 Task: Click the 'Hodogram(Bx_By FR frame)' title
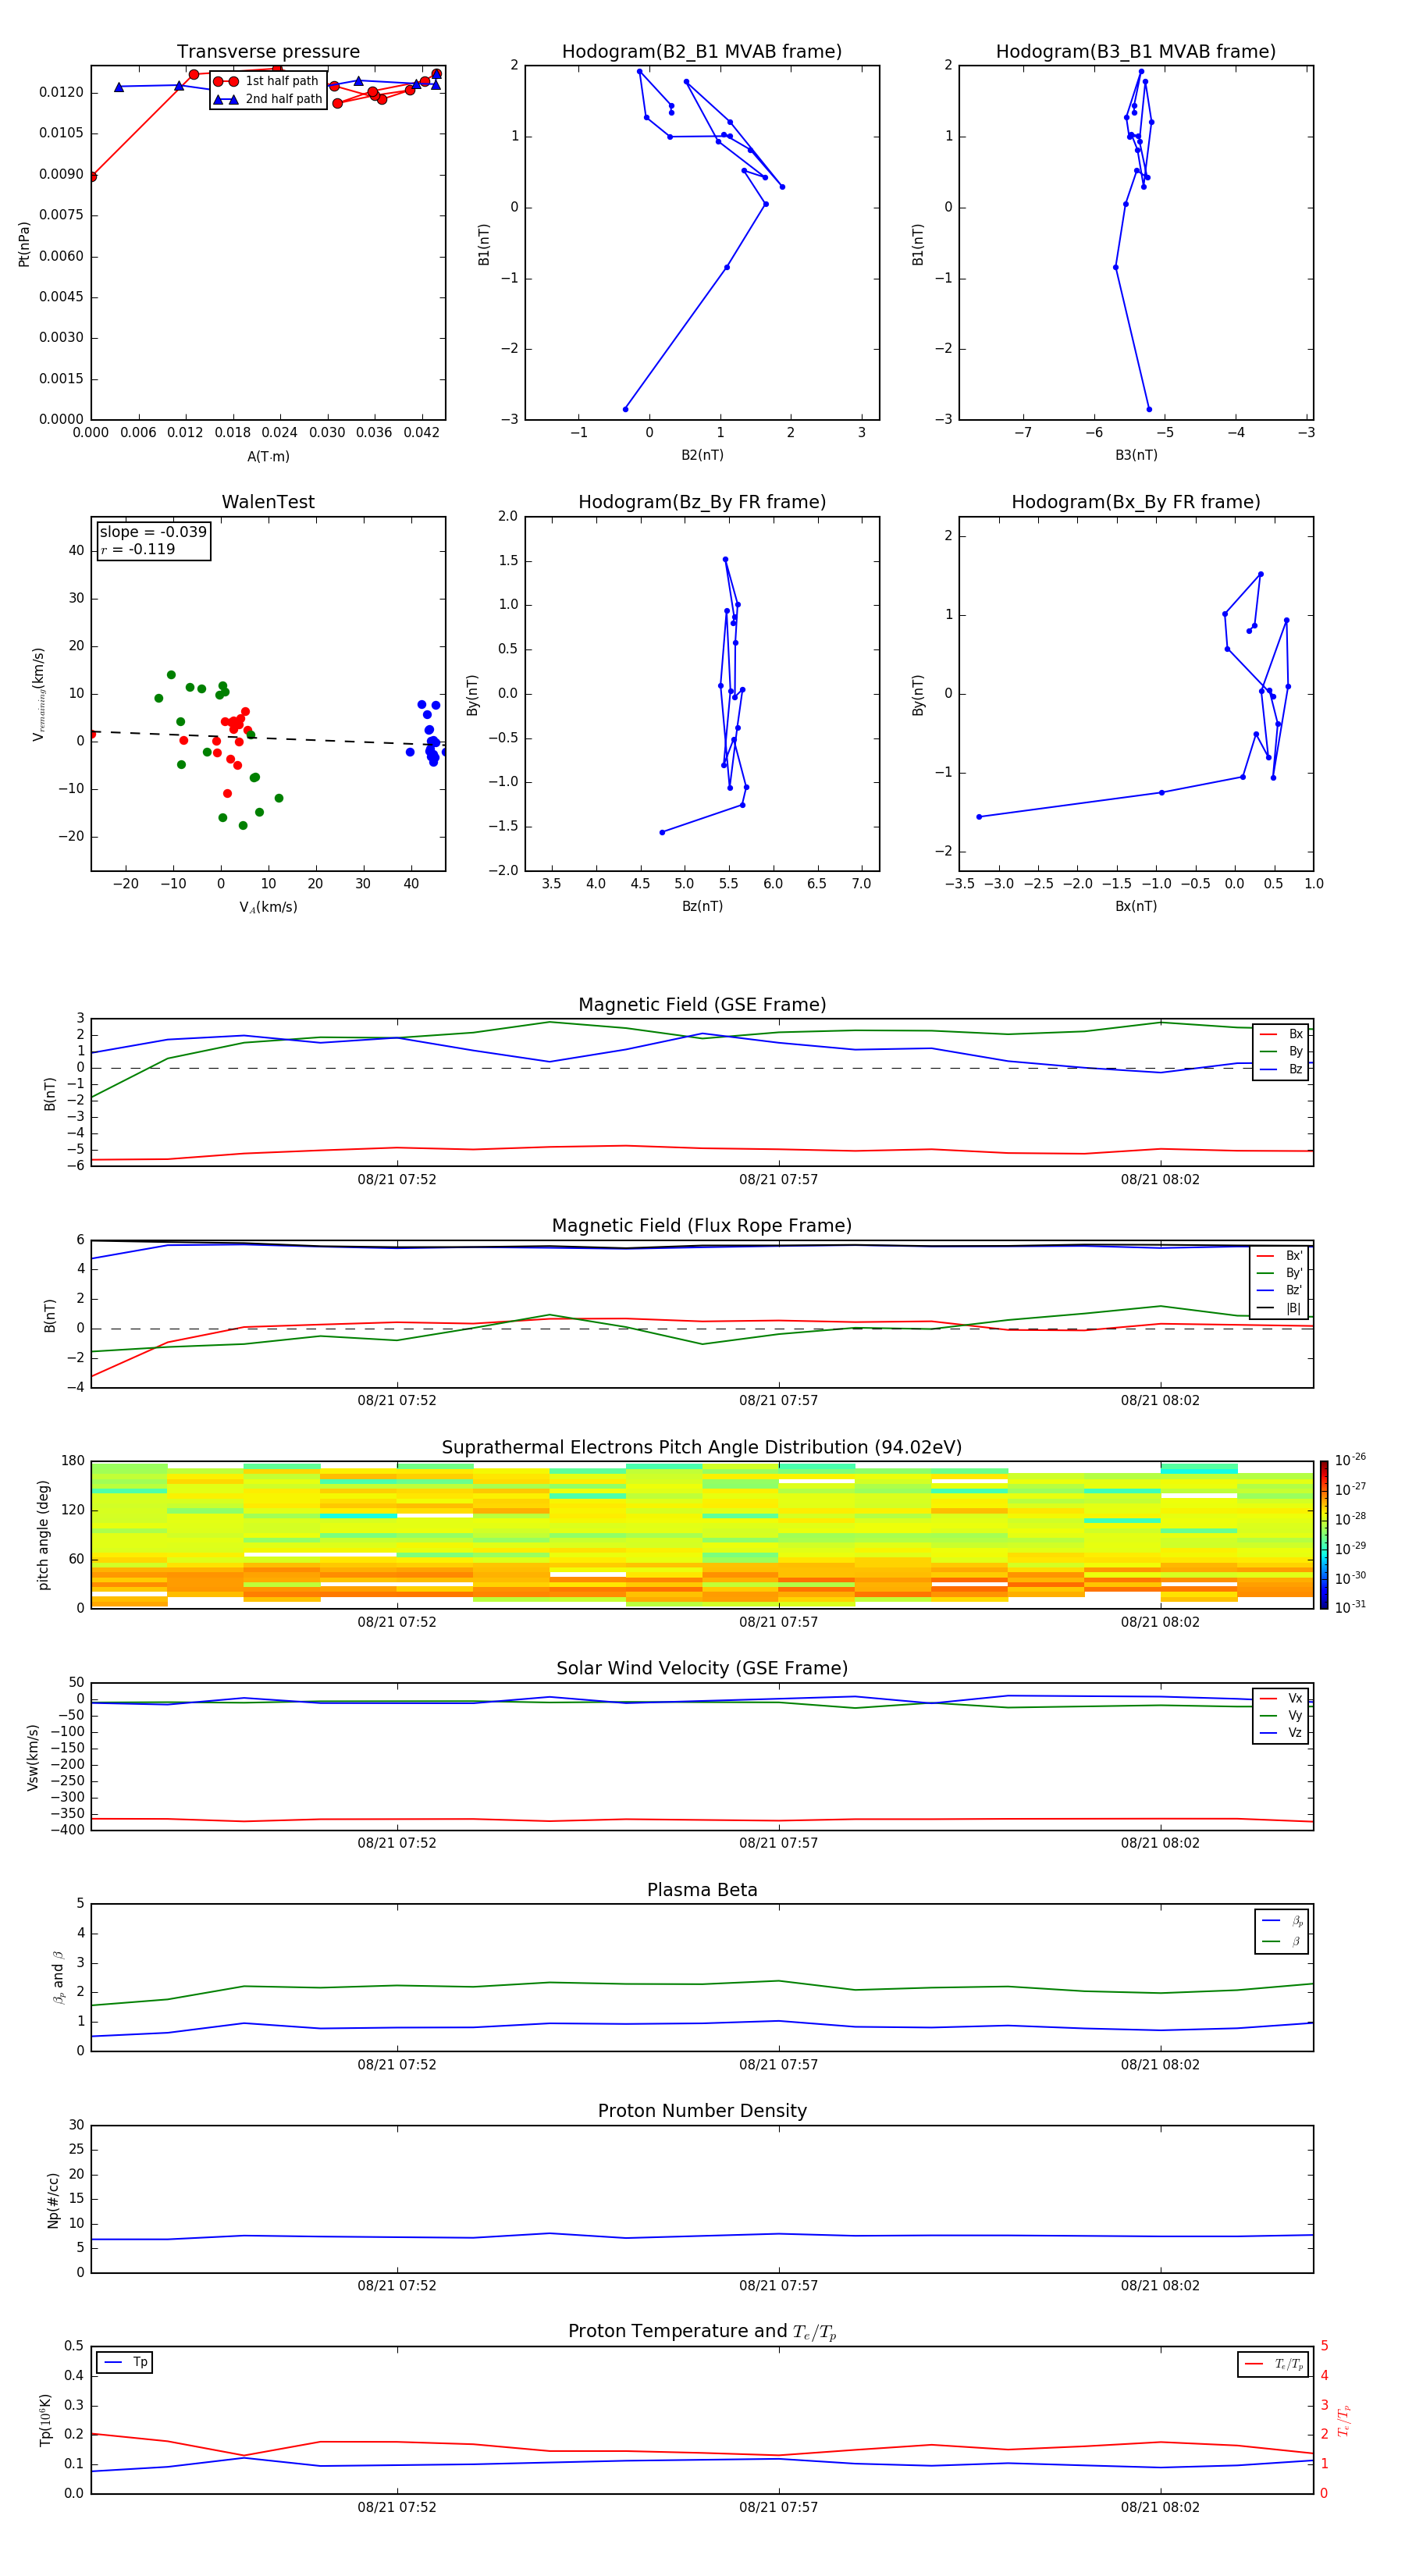(1136, 502)
